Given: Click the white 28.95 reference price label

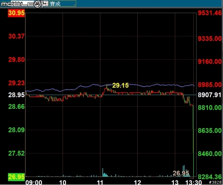Looking at the screenshot, I should coord(16,95).
